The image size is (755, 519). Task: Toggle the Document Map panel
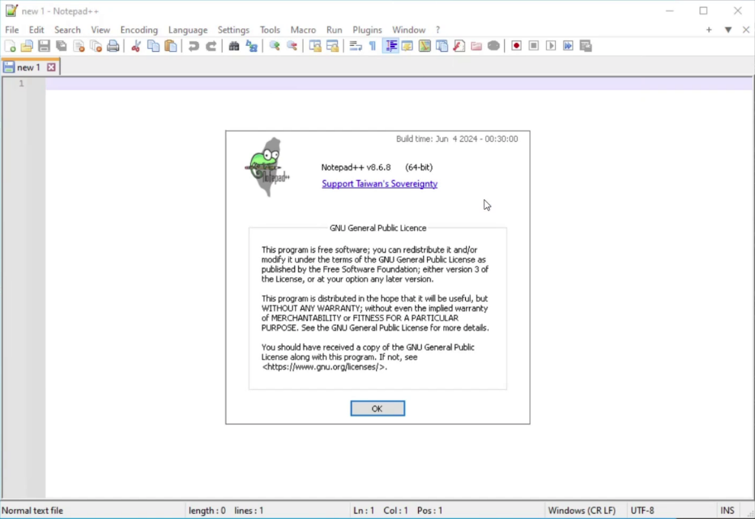pyautogui.click(x=424, y=46)
